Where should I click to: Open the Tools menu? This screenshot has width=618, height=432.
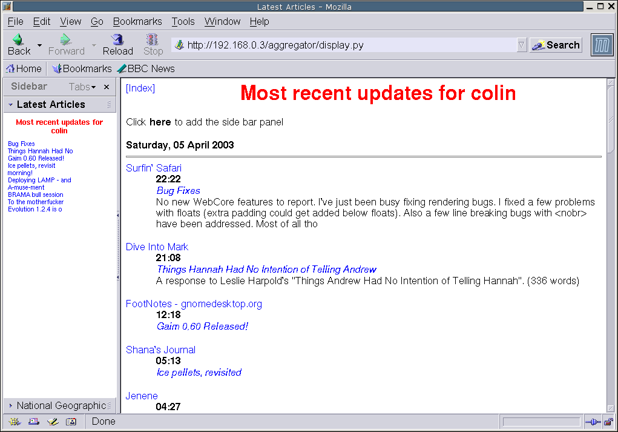183,21
